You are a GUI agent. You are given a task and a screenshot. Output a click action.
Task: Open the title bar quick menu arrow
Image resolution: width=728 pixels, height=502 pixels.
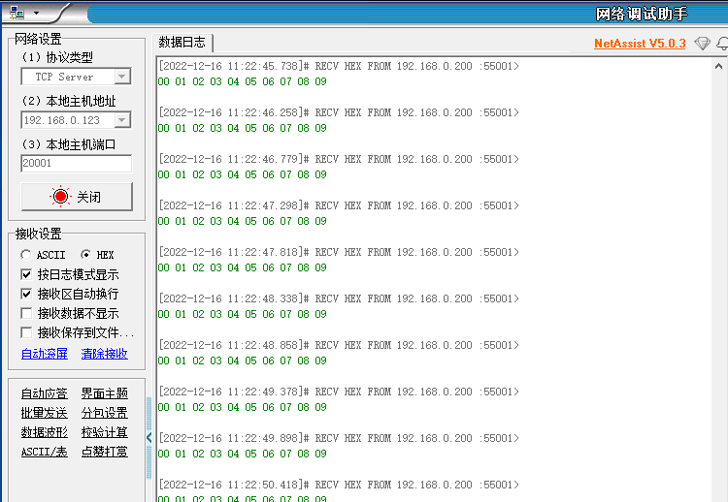36,14
